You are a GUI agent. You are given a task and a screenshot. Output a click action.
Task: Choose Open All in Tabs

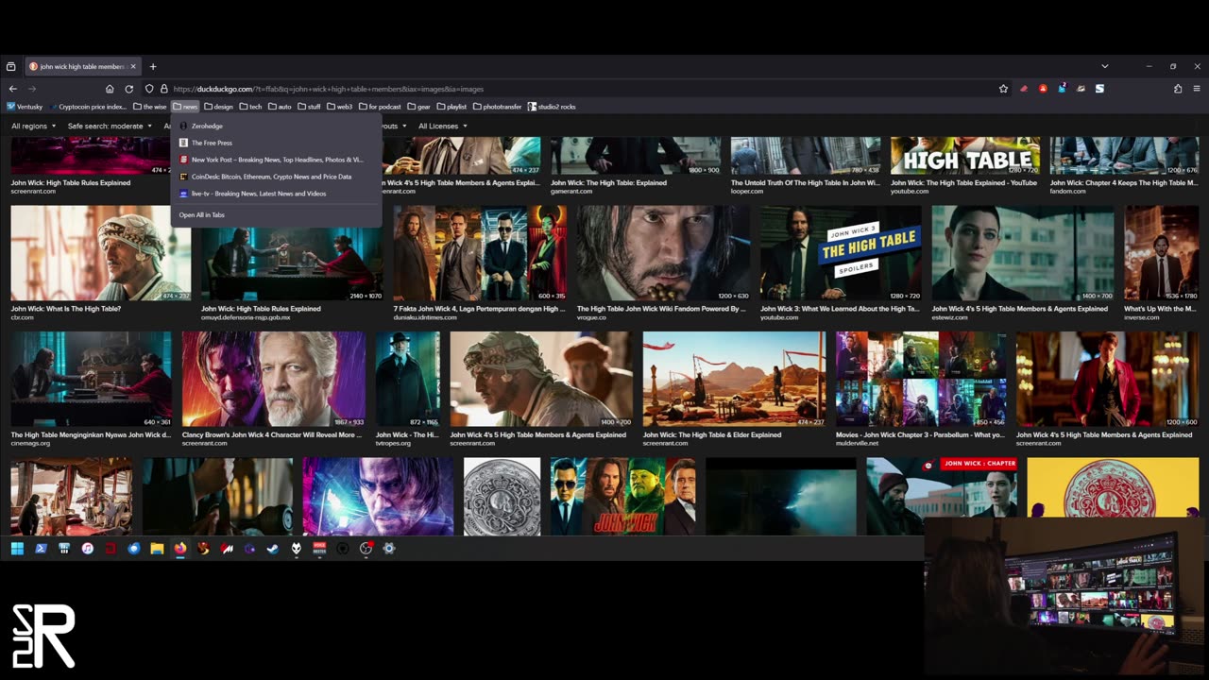[276, 215]
